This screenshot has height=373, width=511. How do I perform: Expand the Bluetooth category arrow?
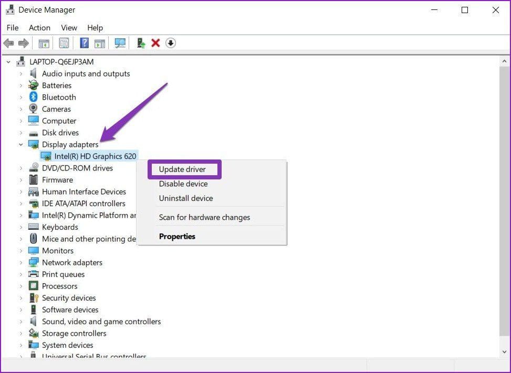coord(21,98)
